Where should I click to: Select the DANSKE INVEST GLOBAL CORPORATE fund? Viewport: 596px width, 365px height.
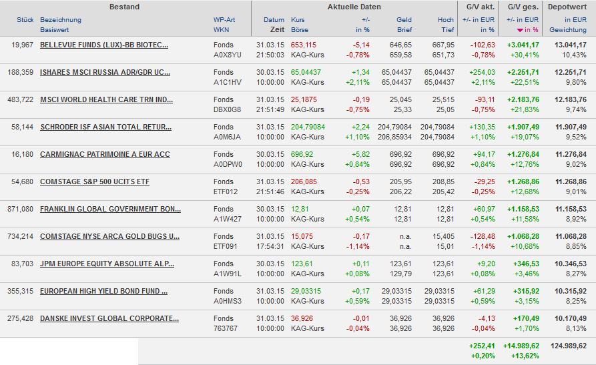point(109,319)
